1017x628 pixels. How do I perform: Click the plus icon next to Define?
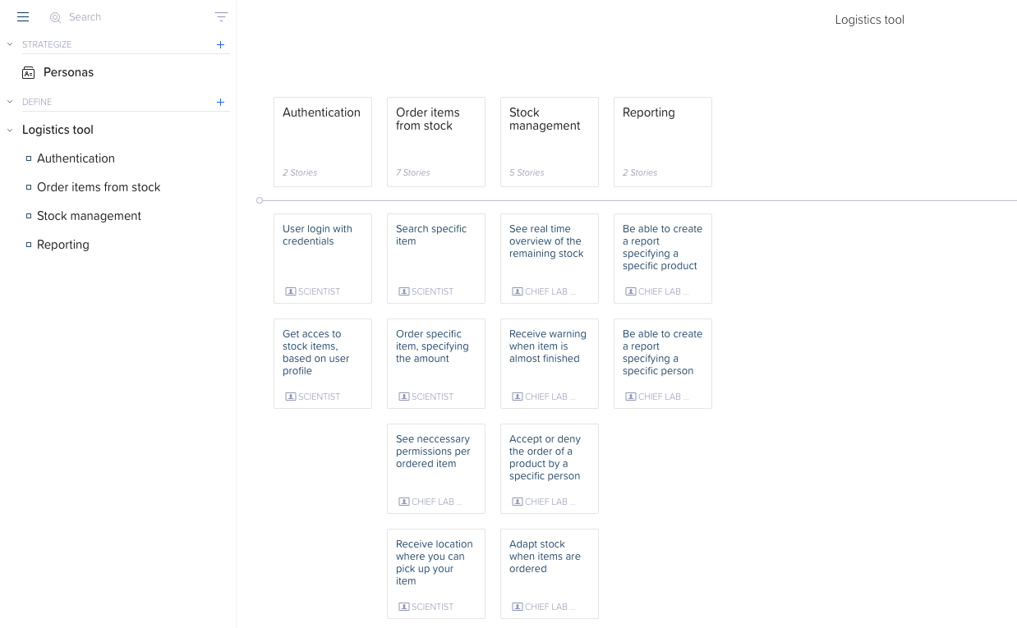pyautogui.click(x=220, y=103)
